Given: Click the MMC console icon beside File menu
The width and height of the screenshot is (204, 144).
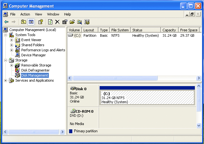Looking at the screenshot, I should coord(5,14).
